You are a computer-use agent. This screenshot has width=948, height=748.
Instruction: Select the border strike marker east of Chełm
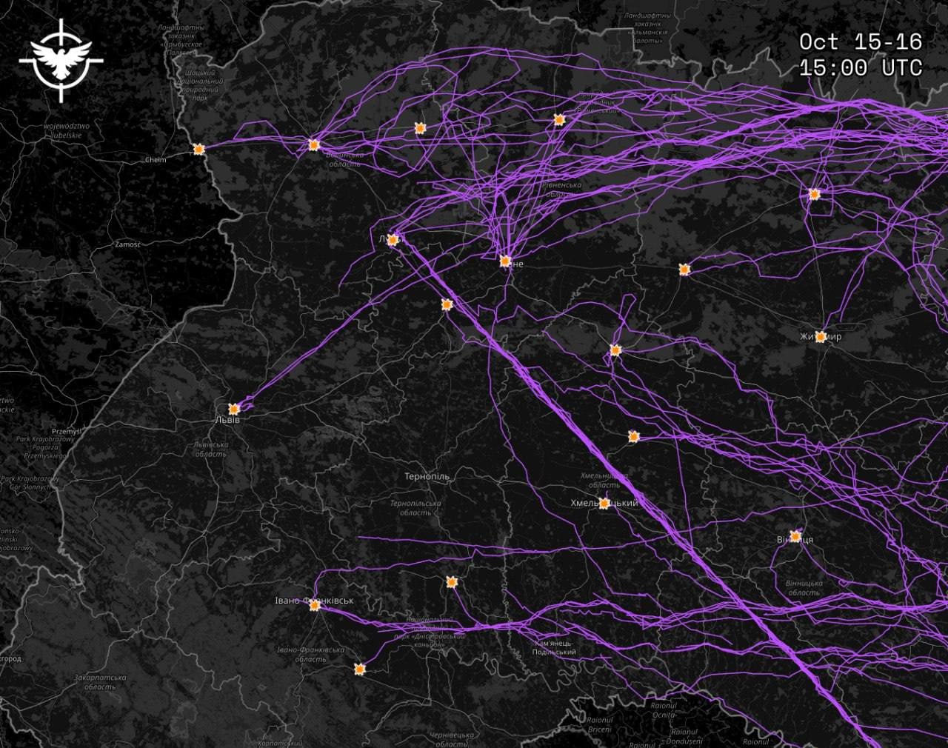point(198,149)
